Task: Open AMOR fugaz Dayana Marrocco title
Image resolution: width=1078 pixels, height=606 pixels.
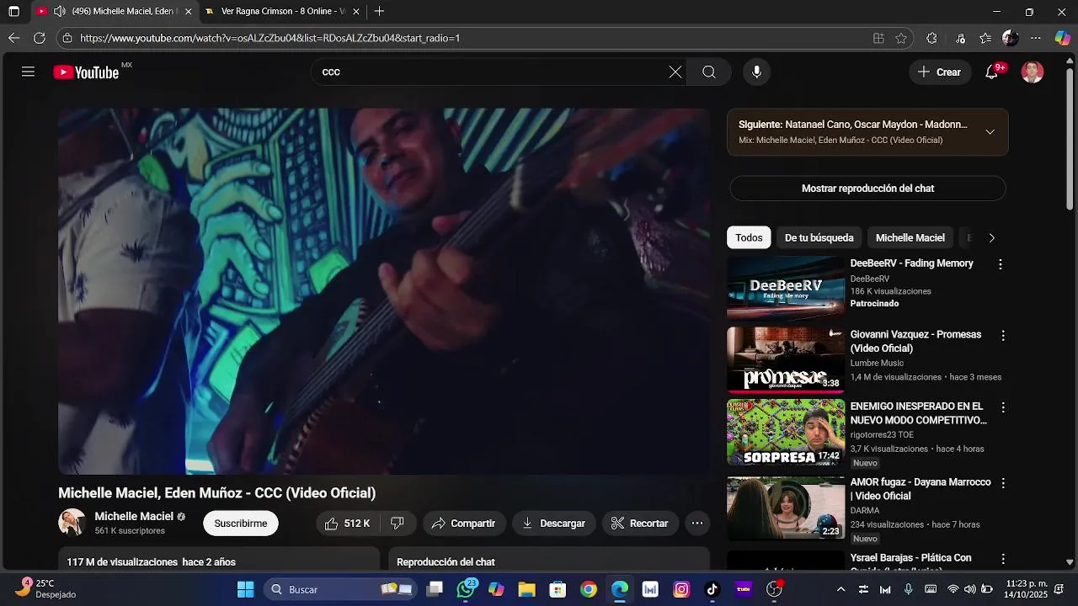Action: [x=921, y=489]
